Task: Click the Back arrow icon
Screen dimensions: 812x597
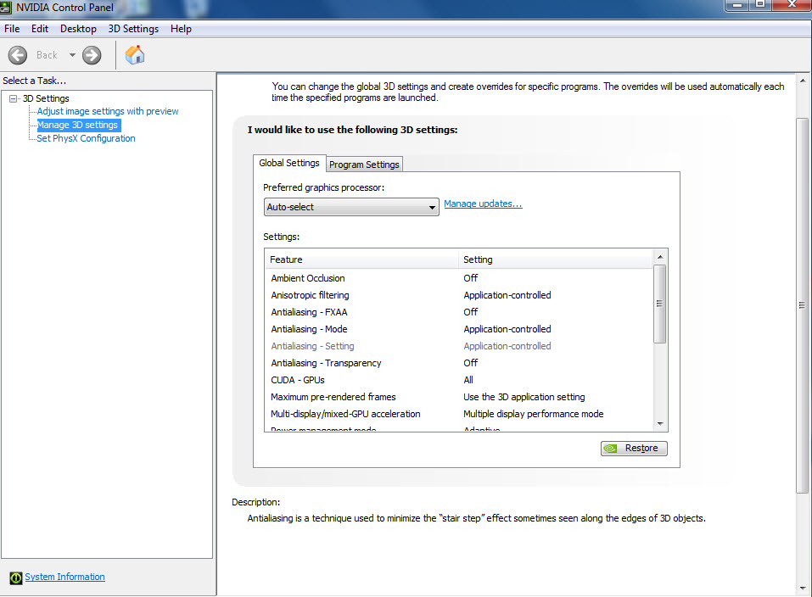Action: tap(18, 55)
